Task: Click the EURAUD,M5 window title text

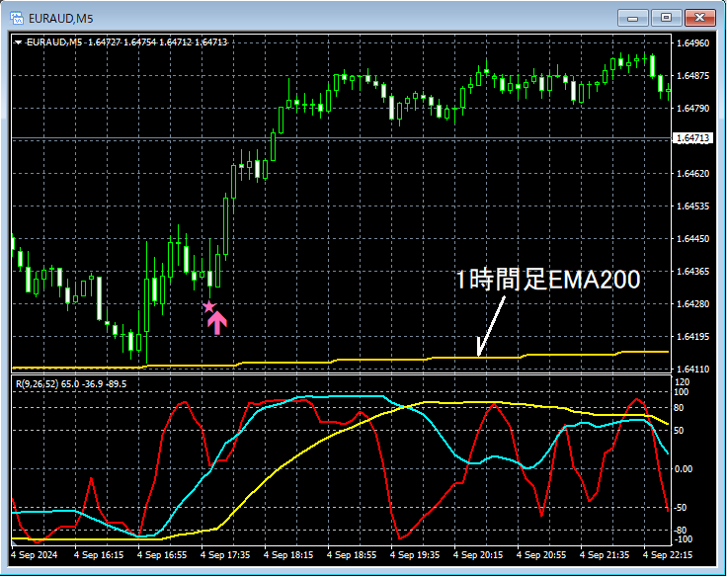Action: coord(61,19)
